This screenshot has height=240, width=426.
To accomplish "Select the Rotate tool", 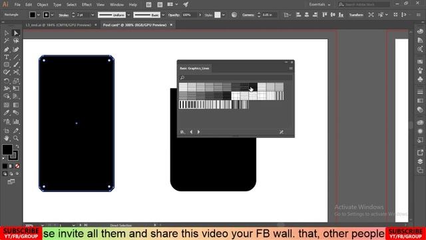I will click(7, 81).
